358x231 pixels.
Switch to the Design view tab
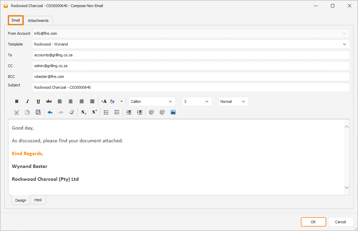(21, 200)
